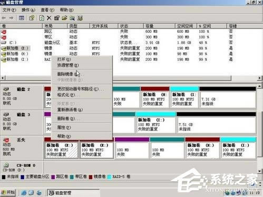Select 格式化 in the context menu
The image size is (263, 197).
point(66,95)
